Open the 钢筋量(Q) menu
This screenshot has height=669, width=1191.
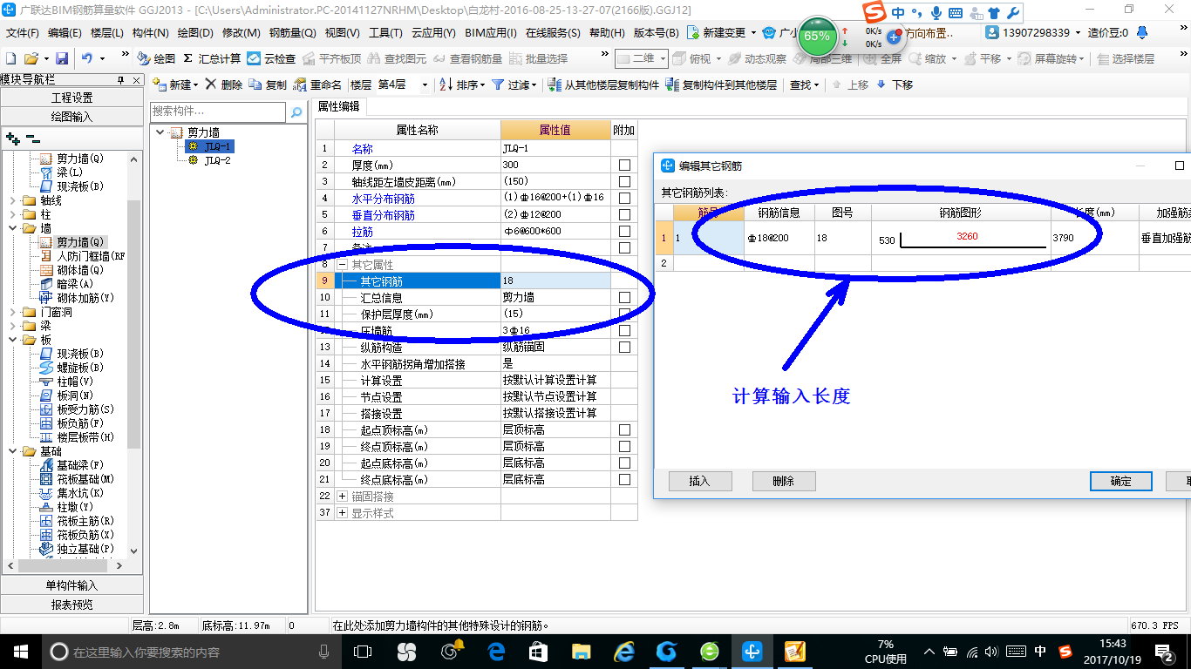pyautogui.click(x=292, y=32)
